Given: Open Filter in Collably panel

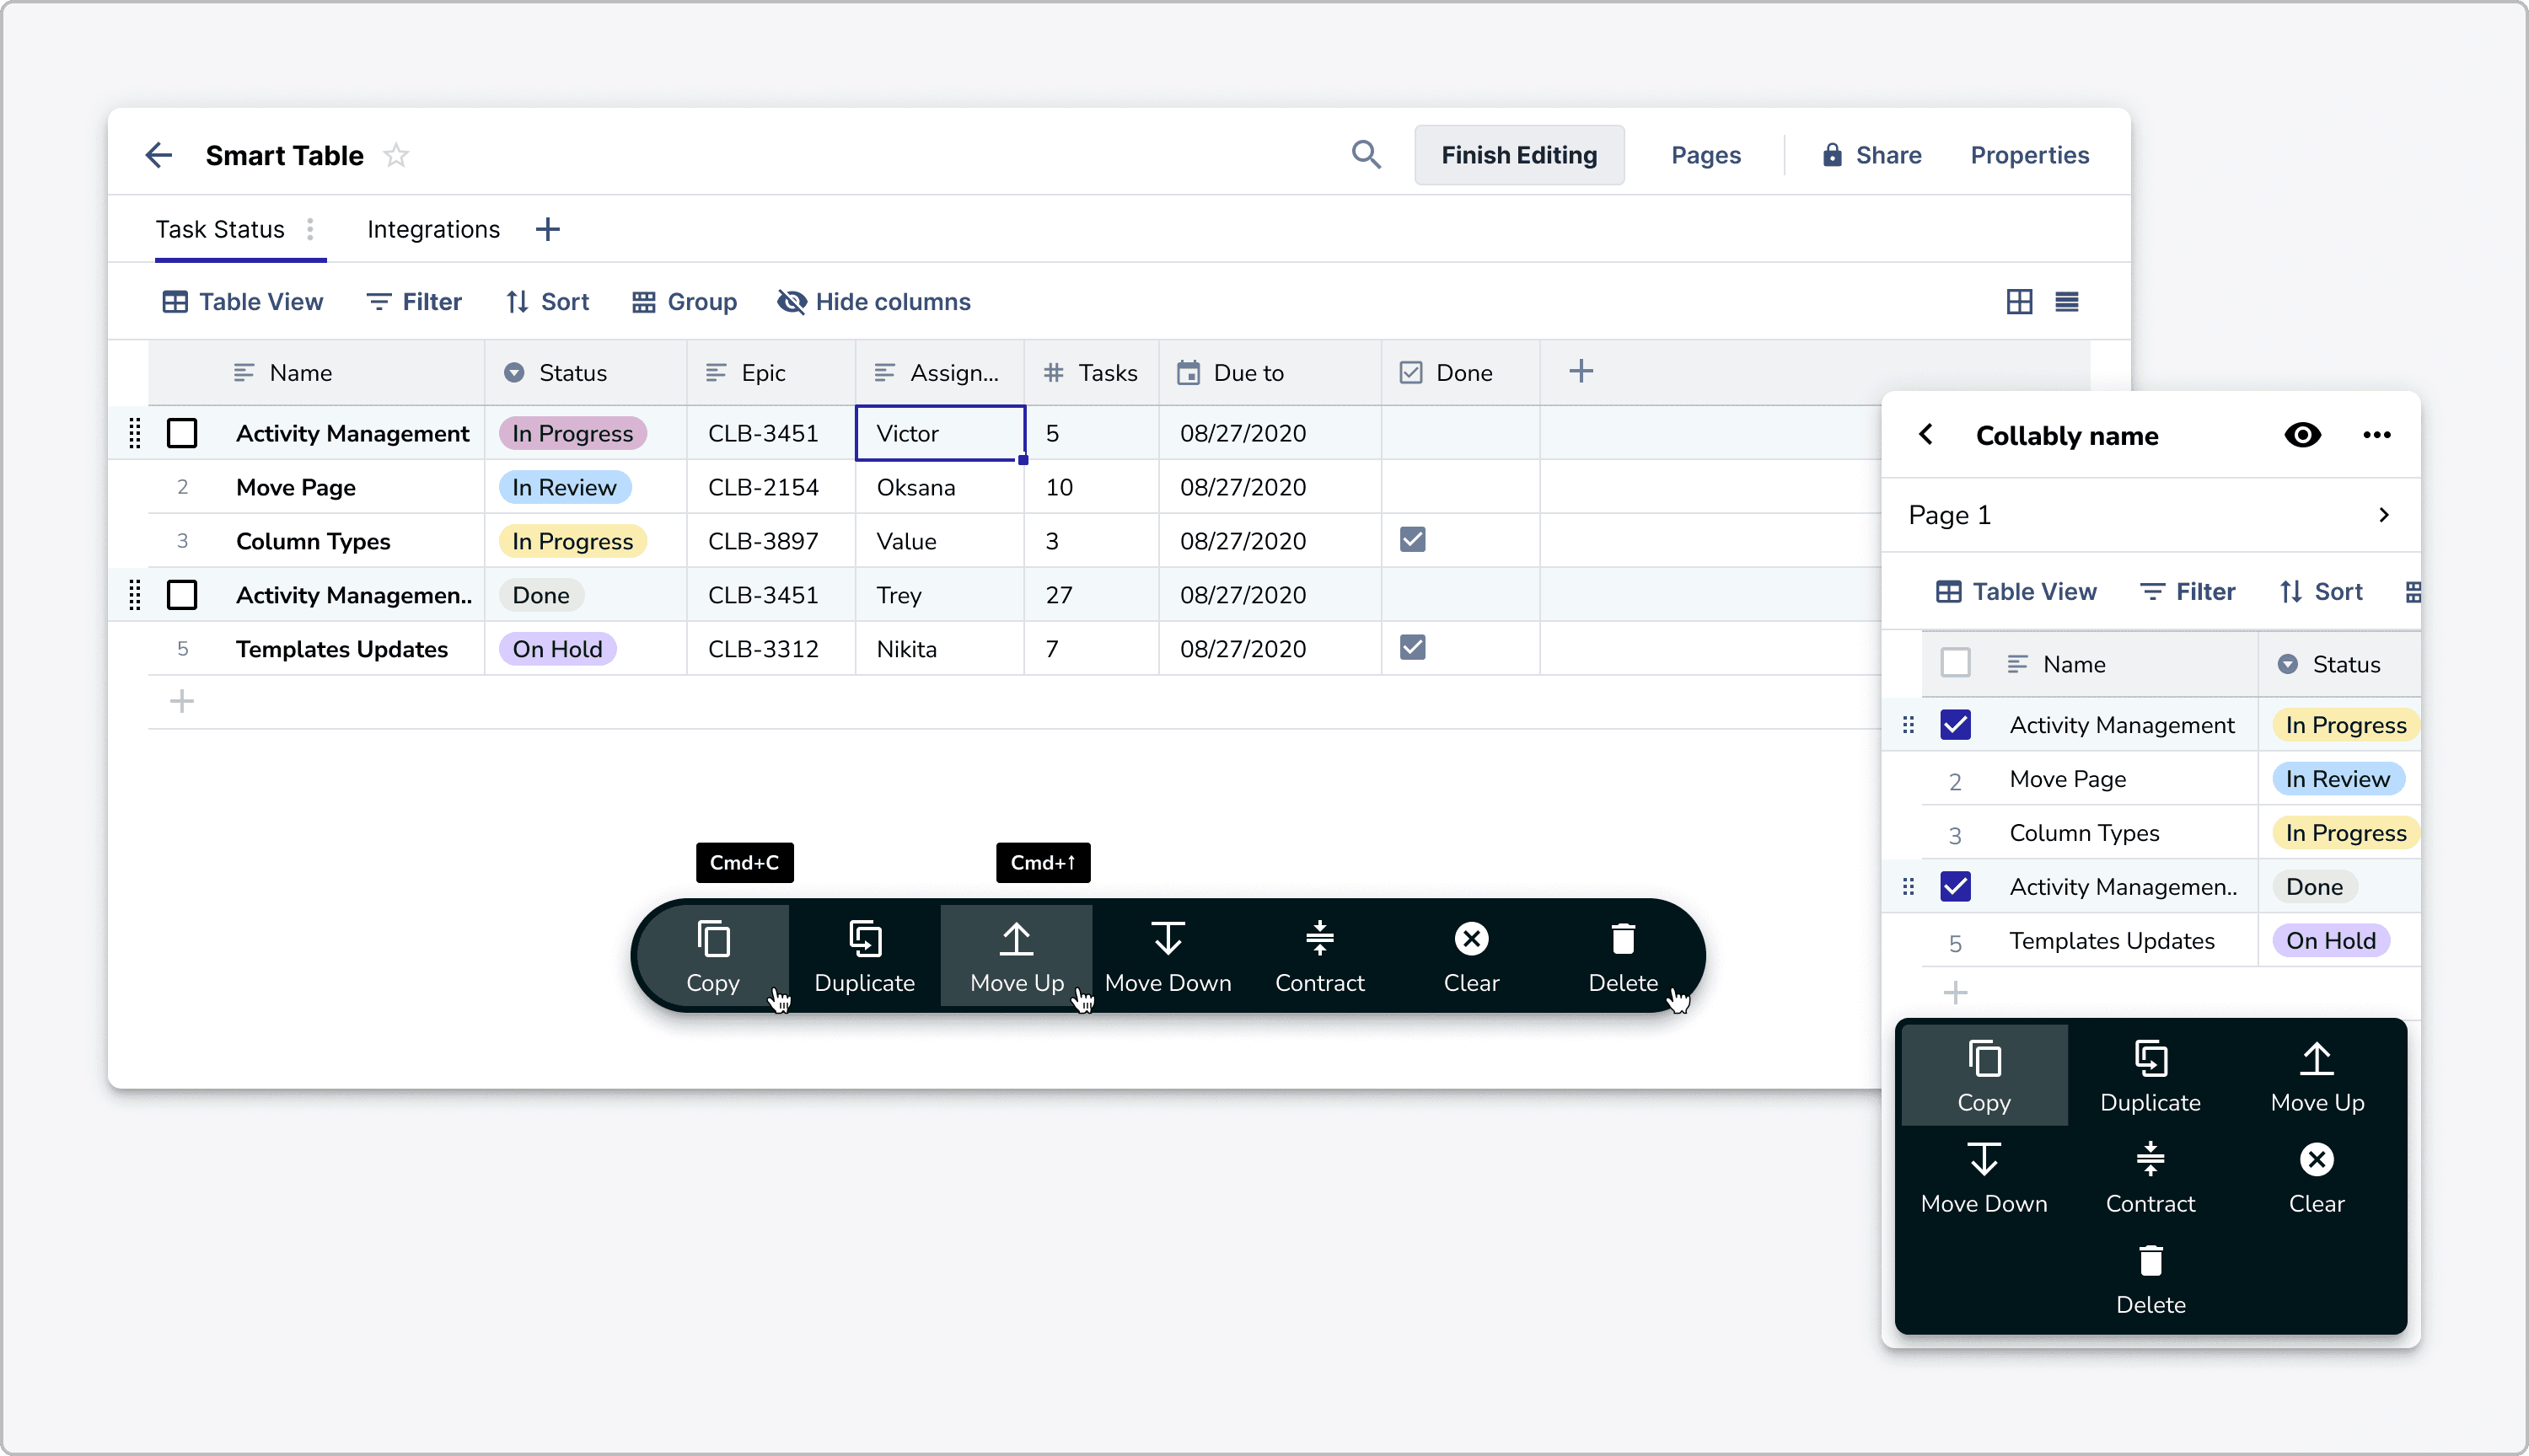Looking at the screenshot, I should tap(2188, 592).
